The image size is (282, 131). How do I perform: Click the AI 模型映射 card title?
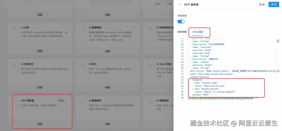tap(95, 100)
